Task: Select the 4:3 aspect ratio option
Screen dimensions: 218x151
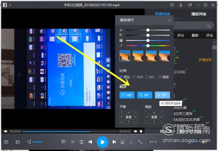Action: (x=150, y=77)
